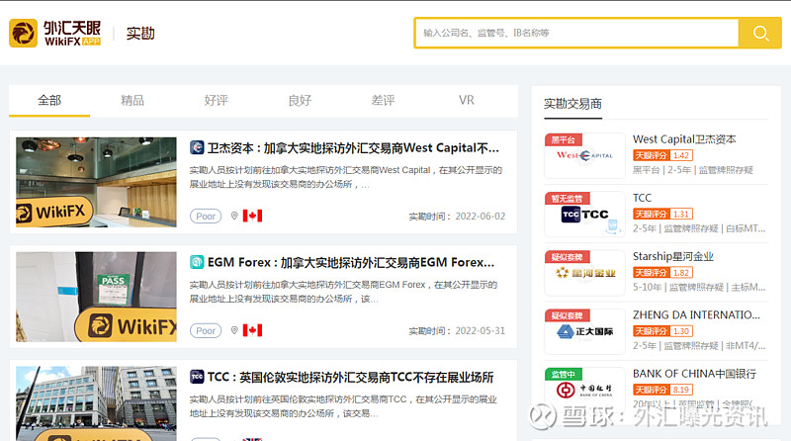
Task: Click the 天眼评分 1.42 score badge
Action: [x=662, y=155]
